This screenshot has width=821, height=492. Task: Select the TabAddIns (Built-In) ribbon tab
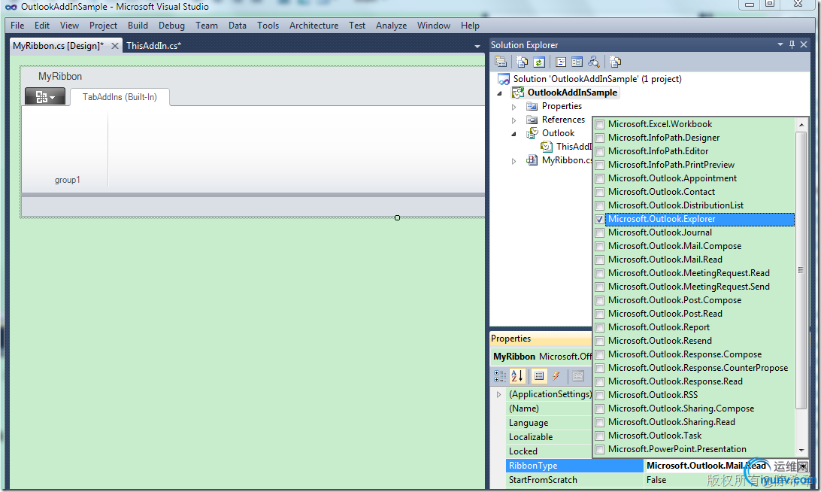(120, 97)
